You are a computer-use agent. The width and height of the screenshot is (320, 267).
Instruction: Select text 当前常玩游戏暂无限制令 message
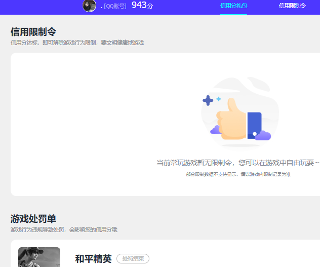point(238,163)
